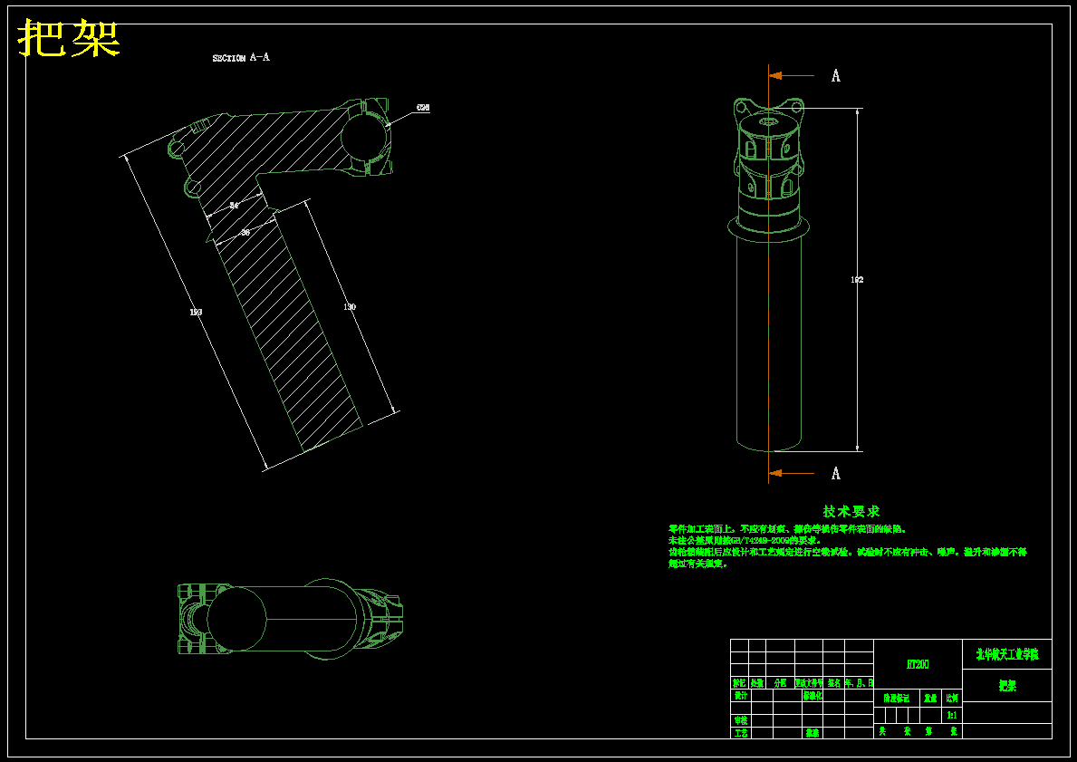Select the '更改文件号' column header
This screenshot has height=762, width=1077.
click(x=809, y=683)
